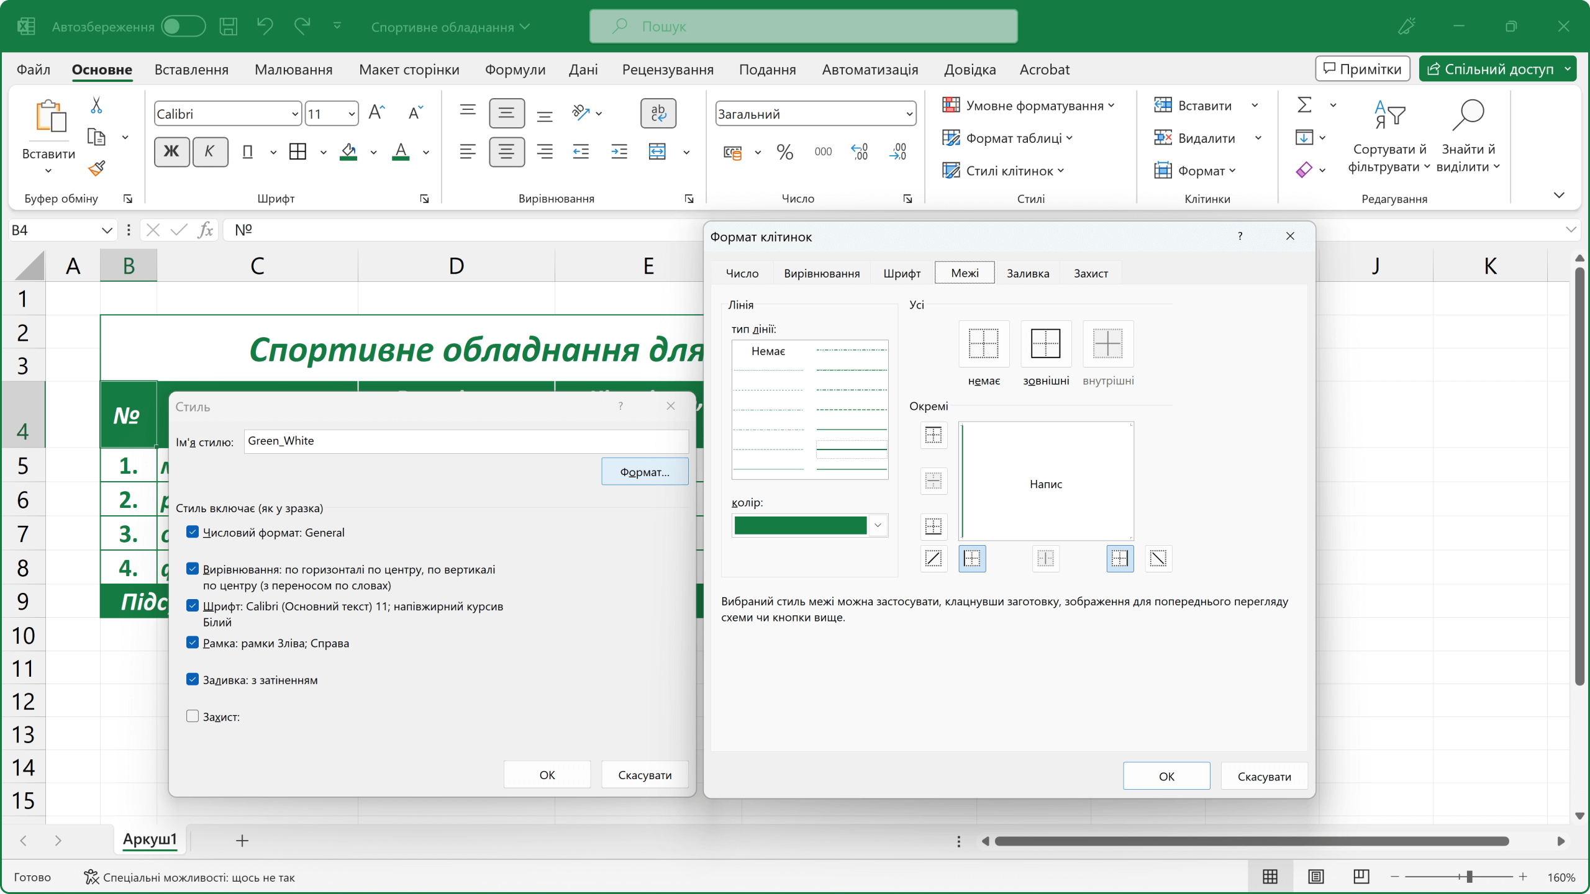
Task: Apply the Percent number style
Action: tap(784, 151)
